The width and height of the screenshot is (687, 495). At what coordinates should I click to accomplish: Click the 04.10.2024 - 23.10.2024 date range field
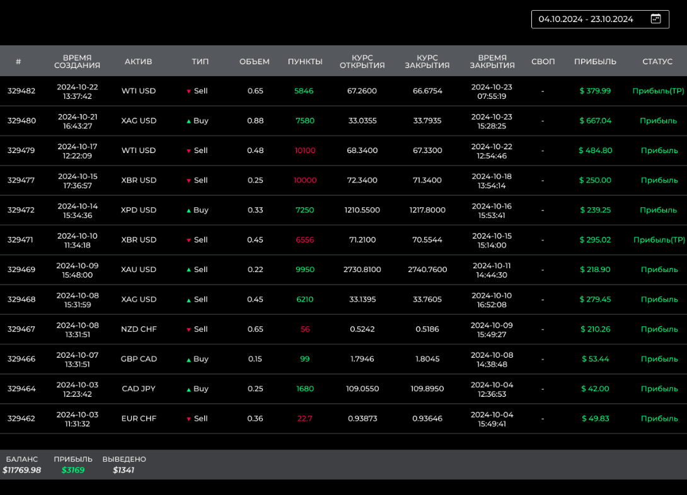(586, 19)
